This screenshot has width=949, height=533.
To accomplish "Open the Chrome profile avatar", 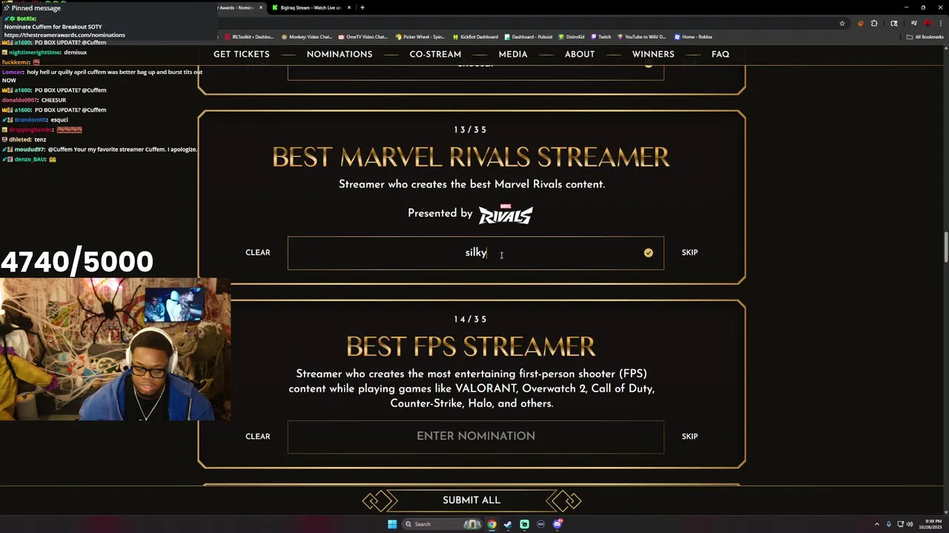I will coord(927,23).
